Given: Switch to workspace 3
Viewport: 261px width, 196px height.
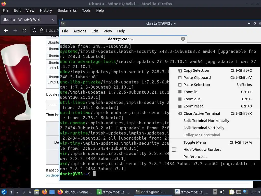Looking at the screenshot, I should pos(24,192).
